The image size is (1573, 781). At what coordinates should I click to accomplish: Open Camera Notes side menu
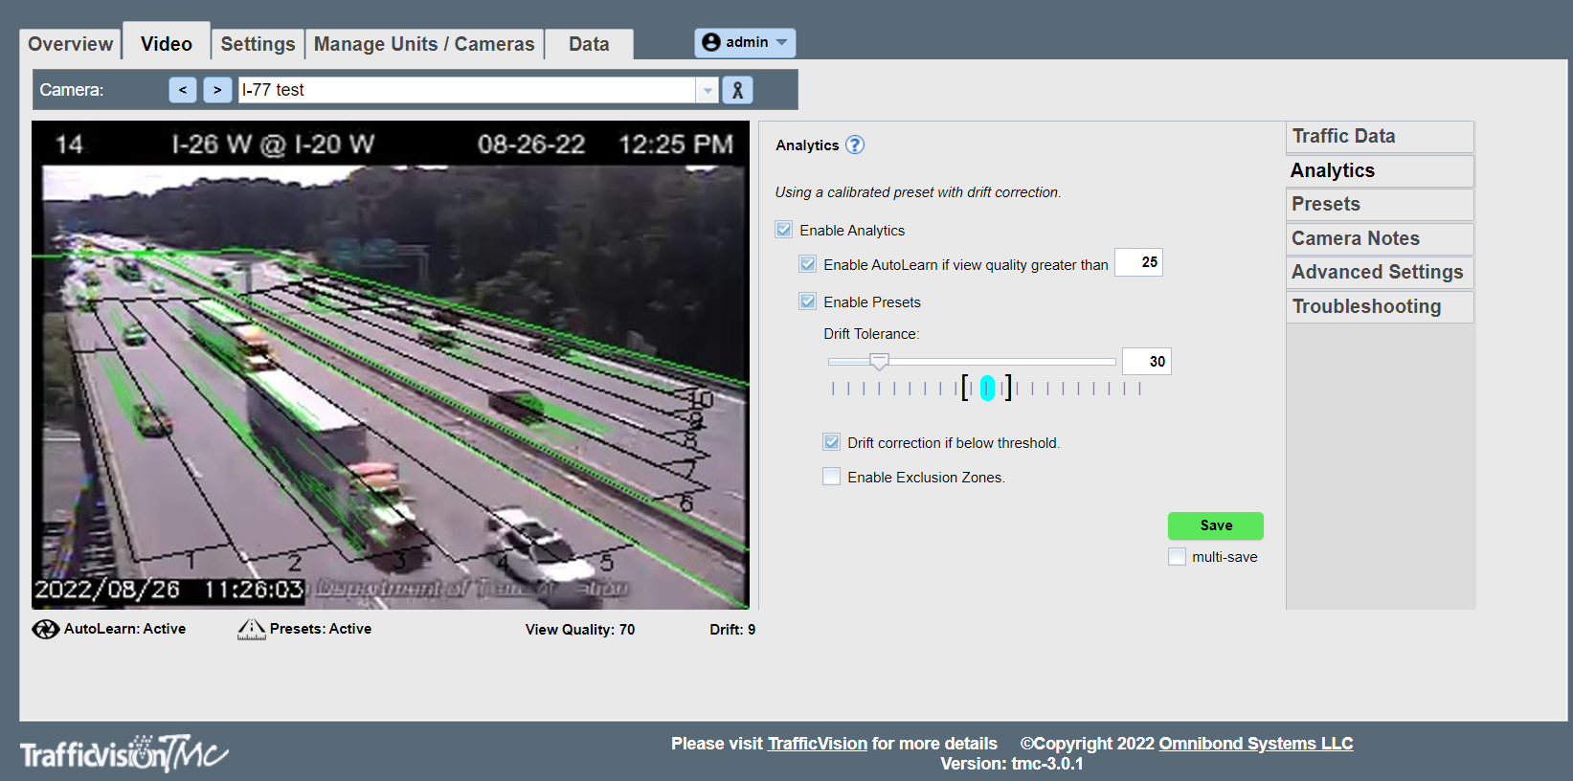(x=1380, y=238)
